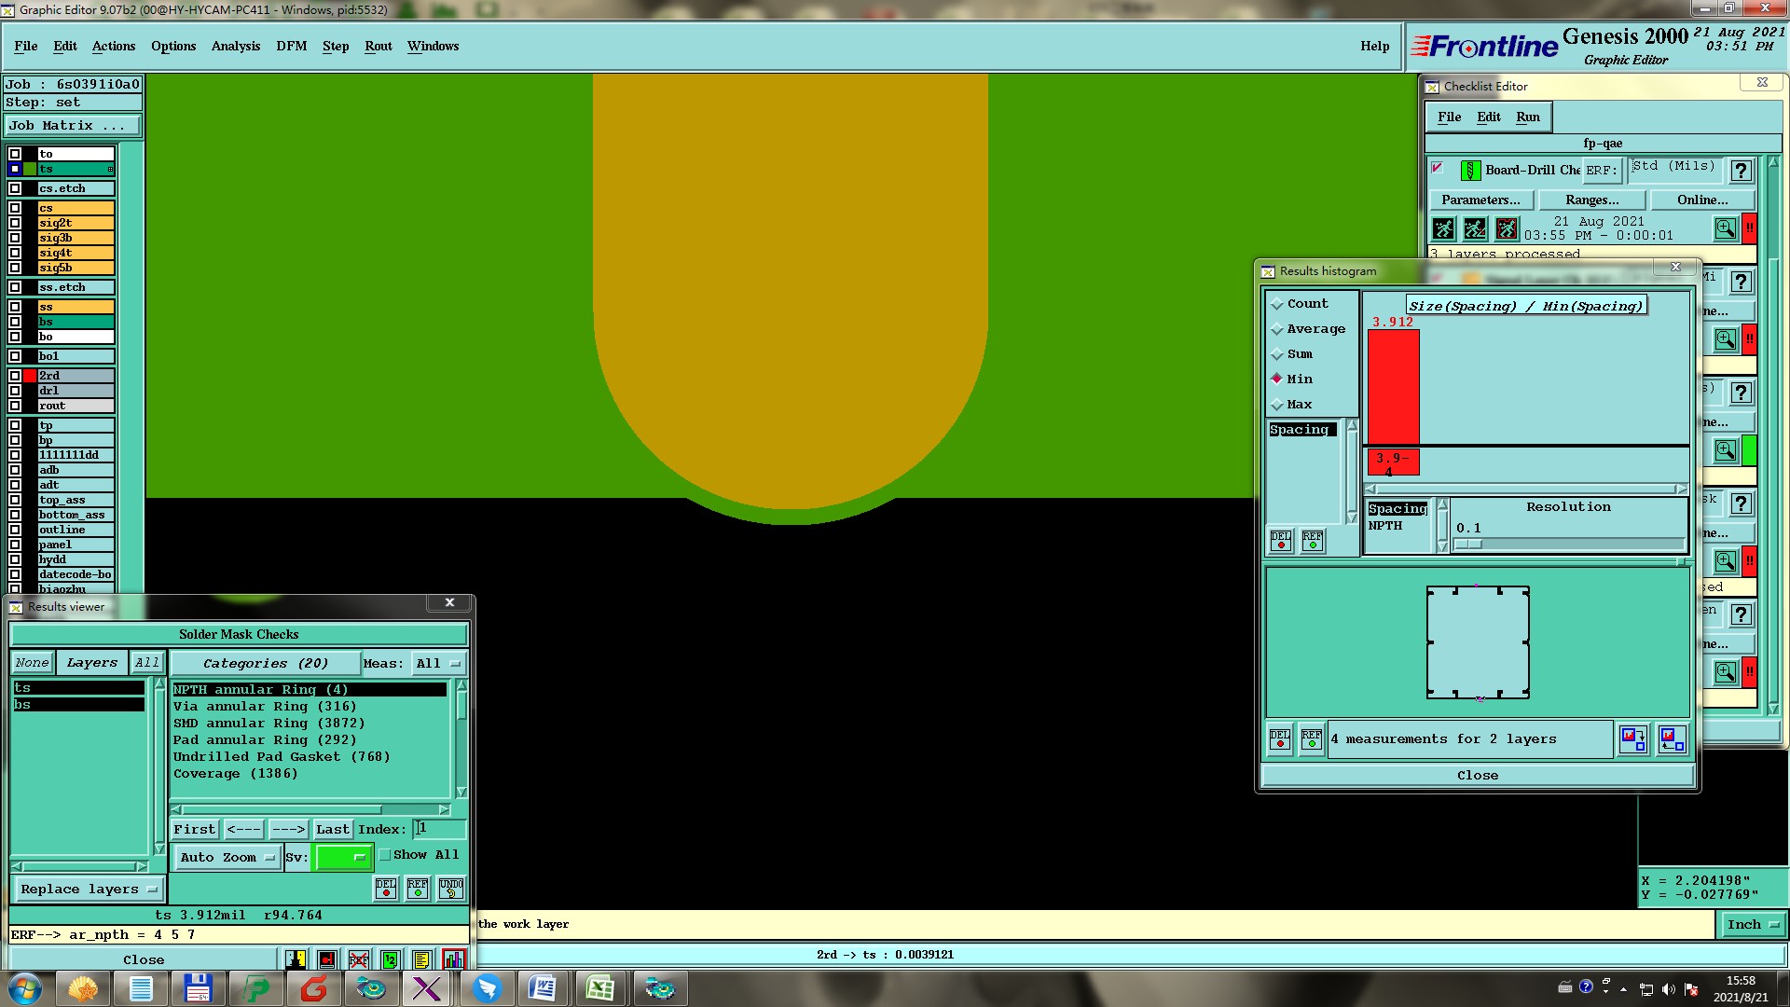
Task: Click the DEL icon beside Show All area
Action: click(x=386, y=888)
